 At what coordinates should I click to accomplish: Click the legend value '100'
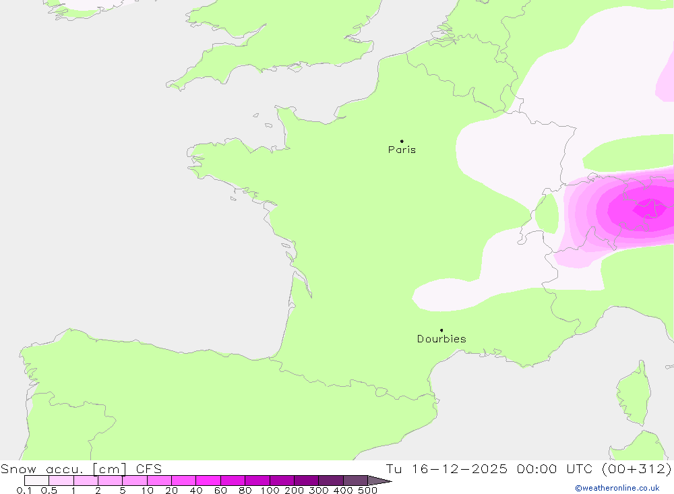click(270, 491)
